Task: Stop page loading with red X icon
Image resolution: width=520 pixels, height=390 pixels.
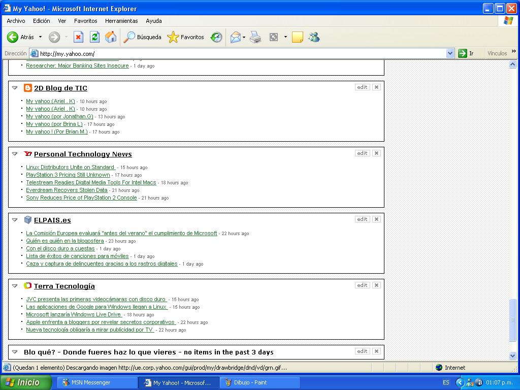Action: (78, 37)
